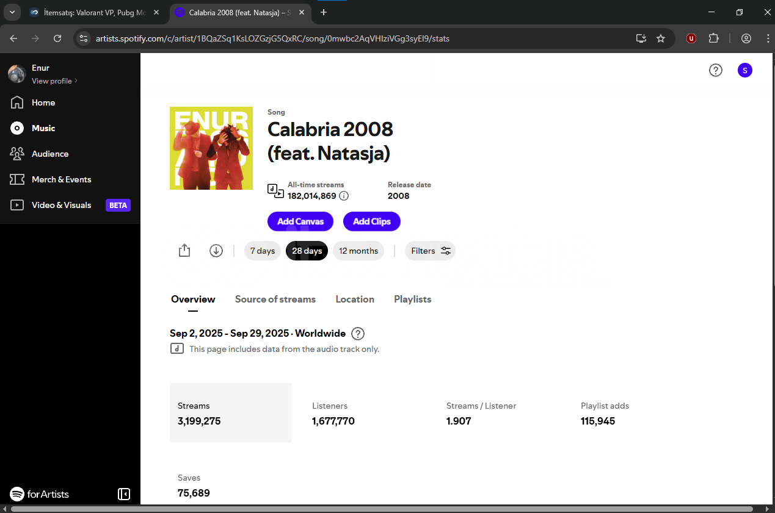The height and width of the screenshot is (513, 775).
Task: Collapse the sidebar panel icon
Action: click(x=124, y=494)
